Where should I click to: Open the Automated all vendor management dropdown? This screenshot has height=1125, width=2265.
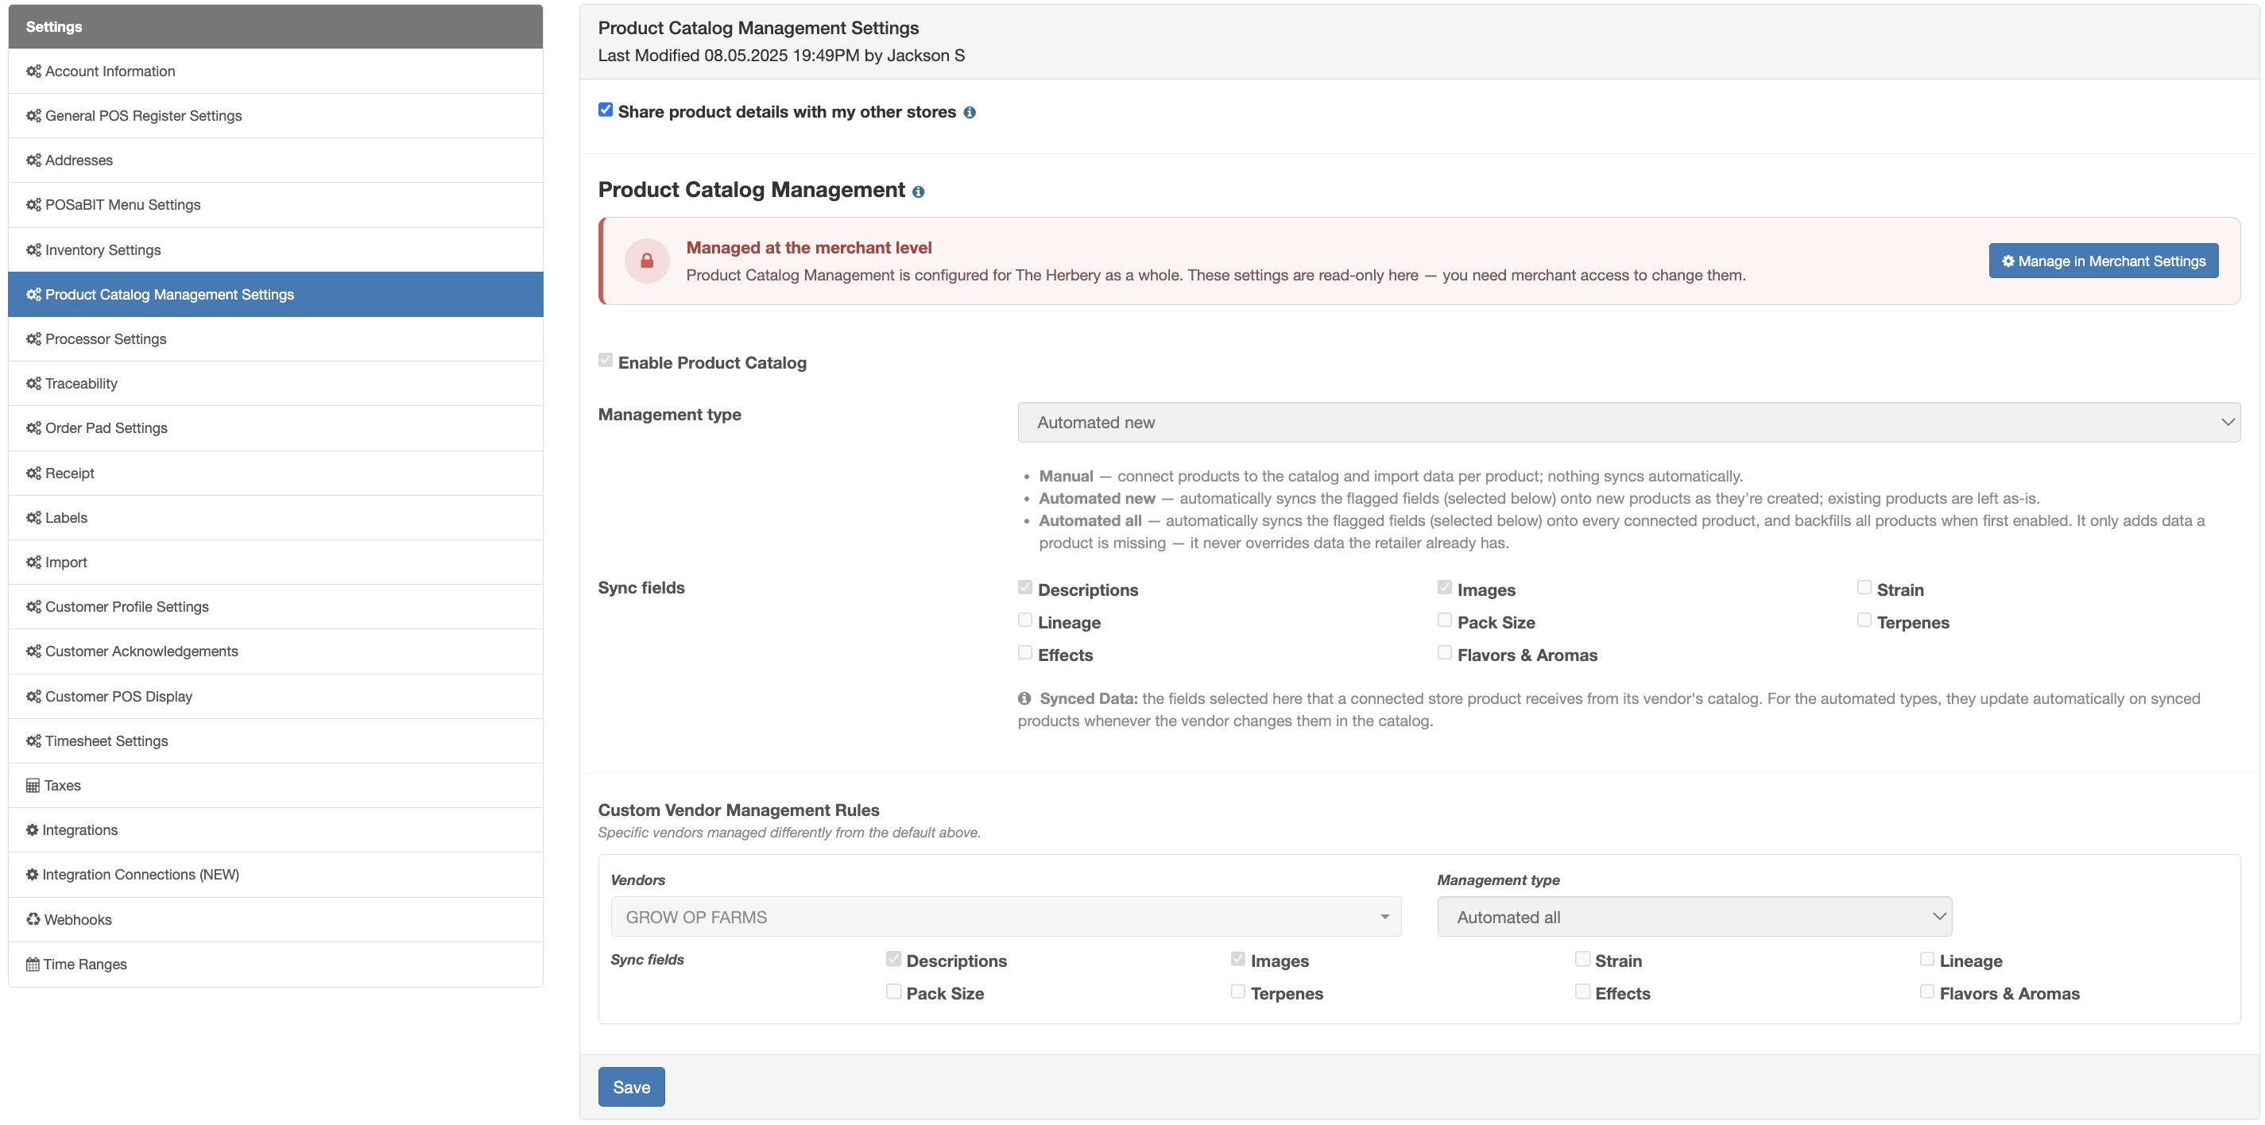(x=1694, y=917)
